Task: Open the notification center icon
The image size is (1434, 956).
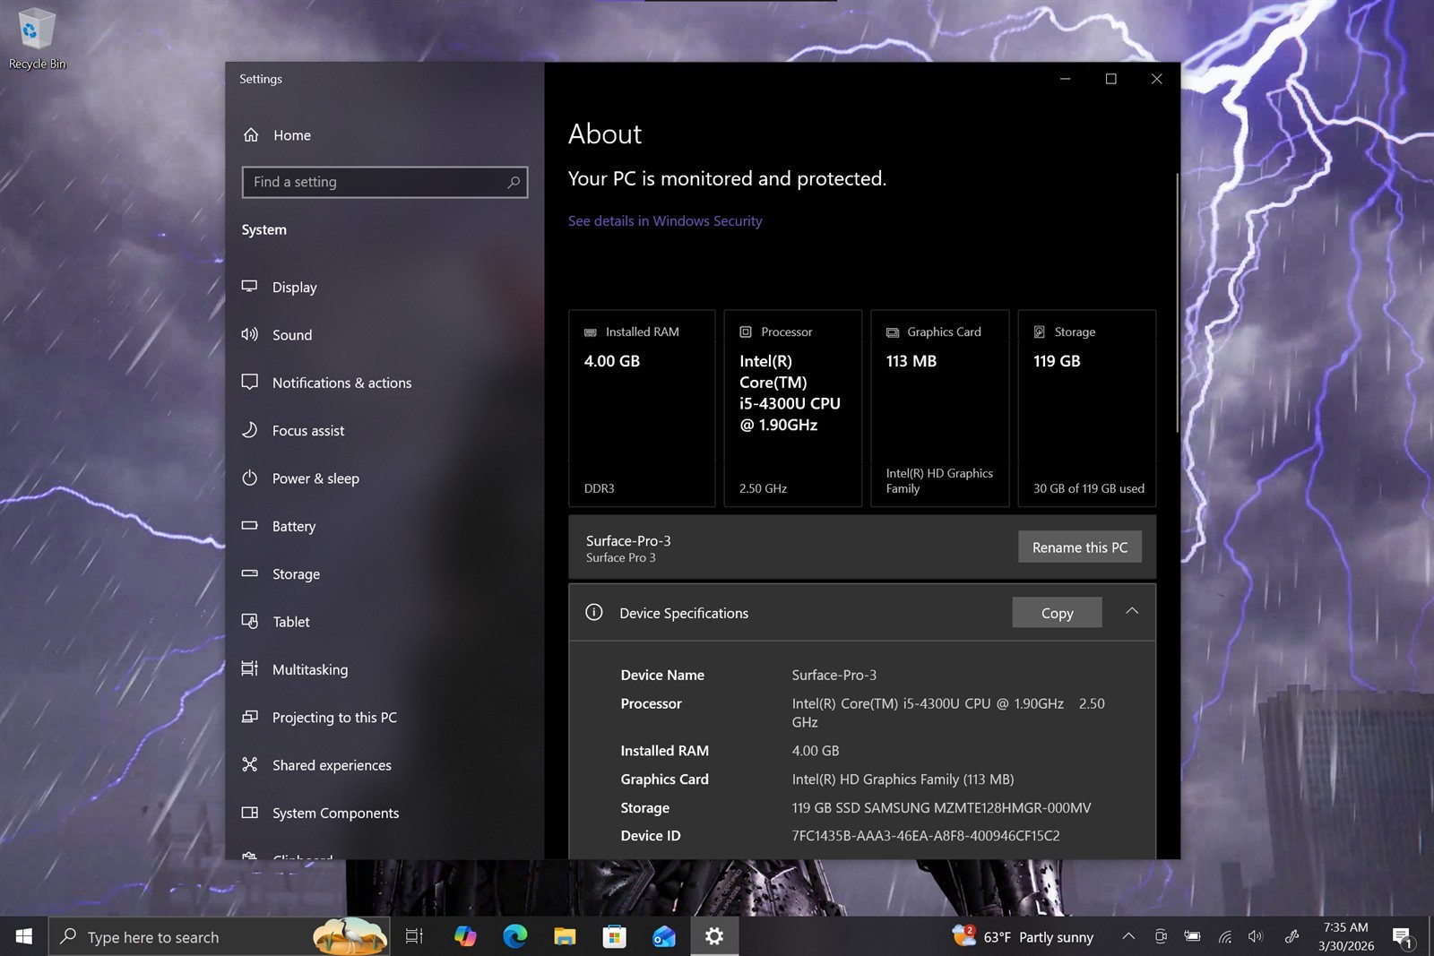Action: point(1403,936)
